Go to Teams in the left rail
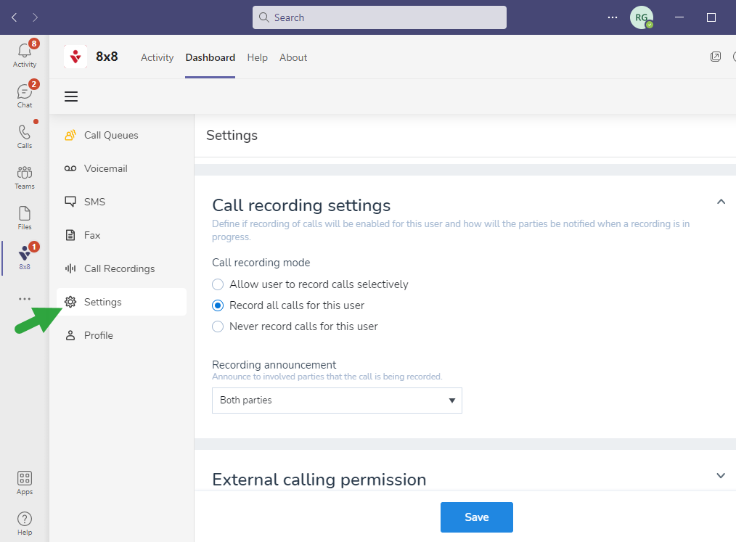This screenshot has height=542, width=736. tap(25, 174)
